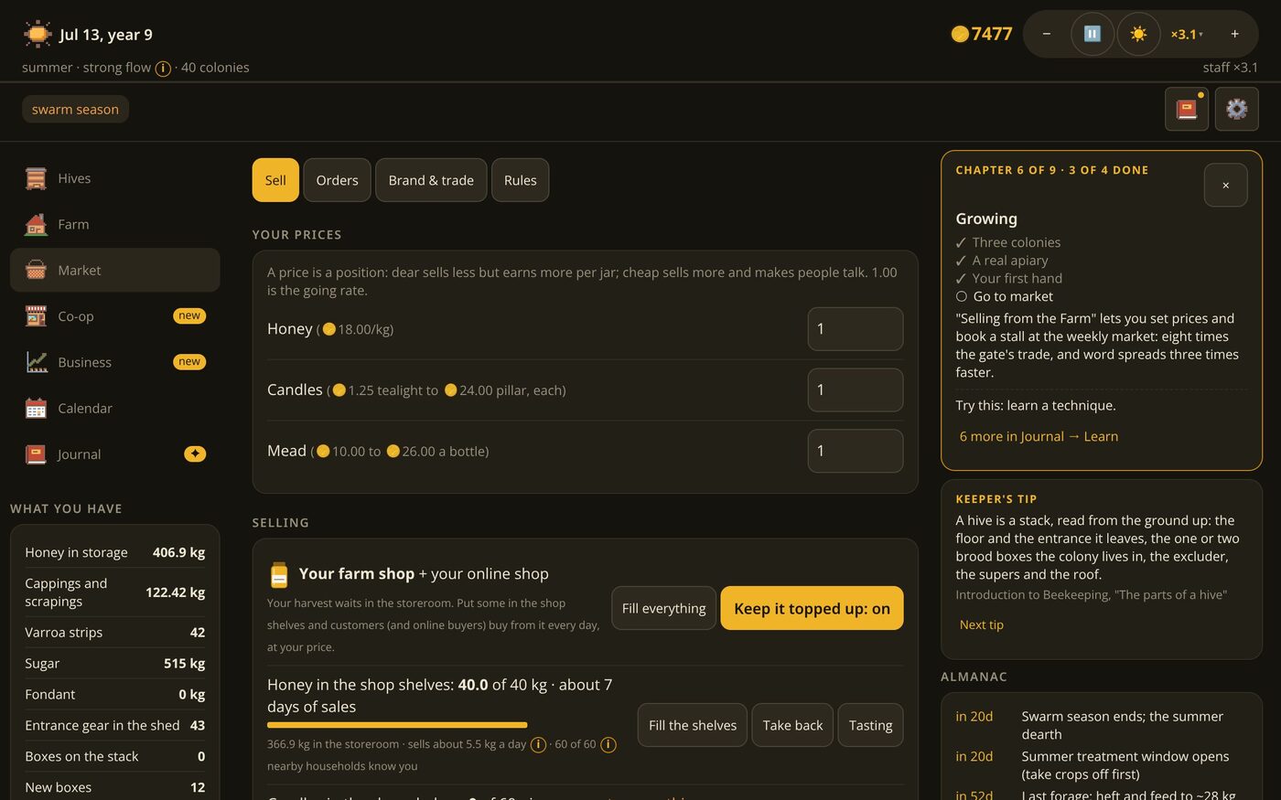Click the Tasting button
This screenshot has width=1281, height=800.
click(870, 725)
